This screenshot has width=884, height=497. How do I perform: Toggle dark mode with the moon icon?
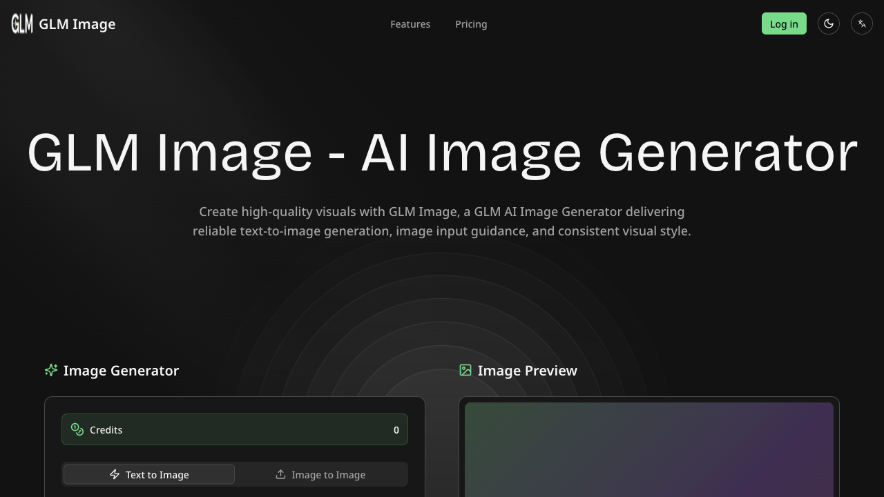pos(829,23)
